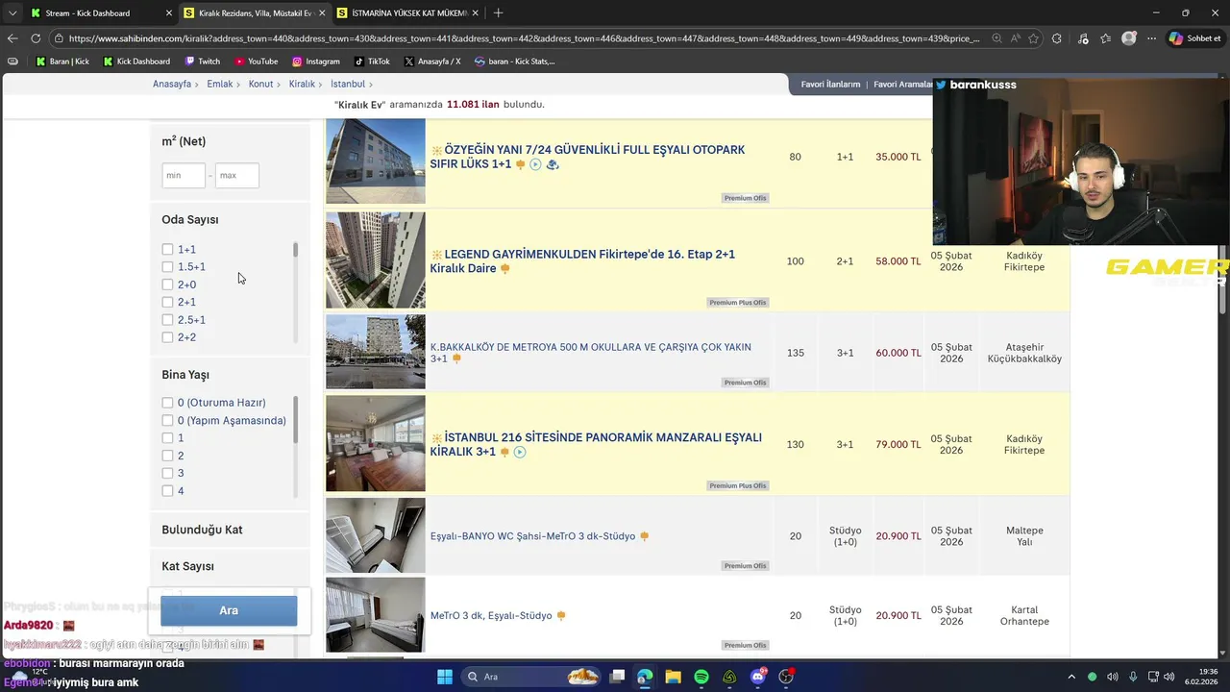This screenshot has width=1230, height=692.
Task: Open a new browser tab with the plus icon
Action: coord(498,12)
